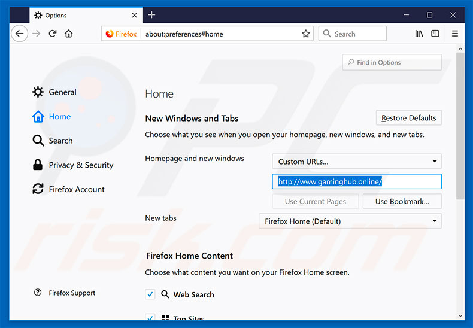
Task: Click the padlock icon beside Privacy & Security
Action: (x=38, y=165)
